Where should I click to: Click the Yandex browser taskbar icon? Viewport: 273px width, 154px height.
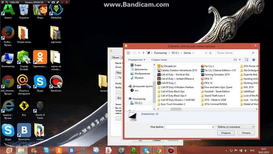(109, 150)
